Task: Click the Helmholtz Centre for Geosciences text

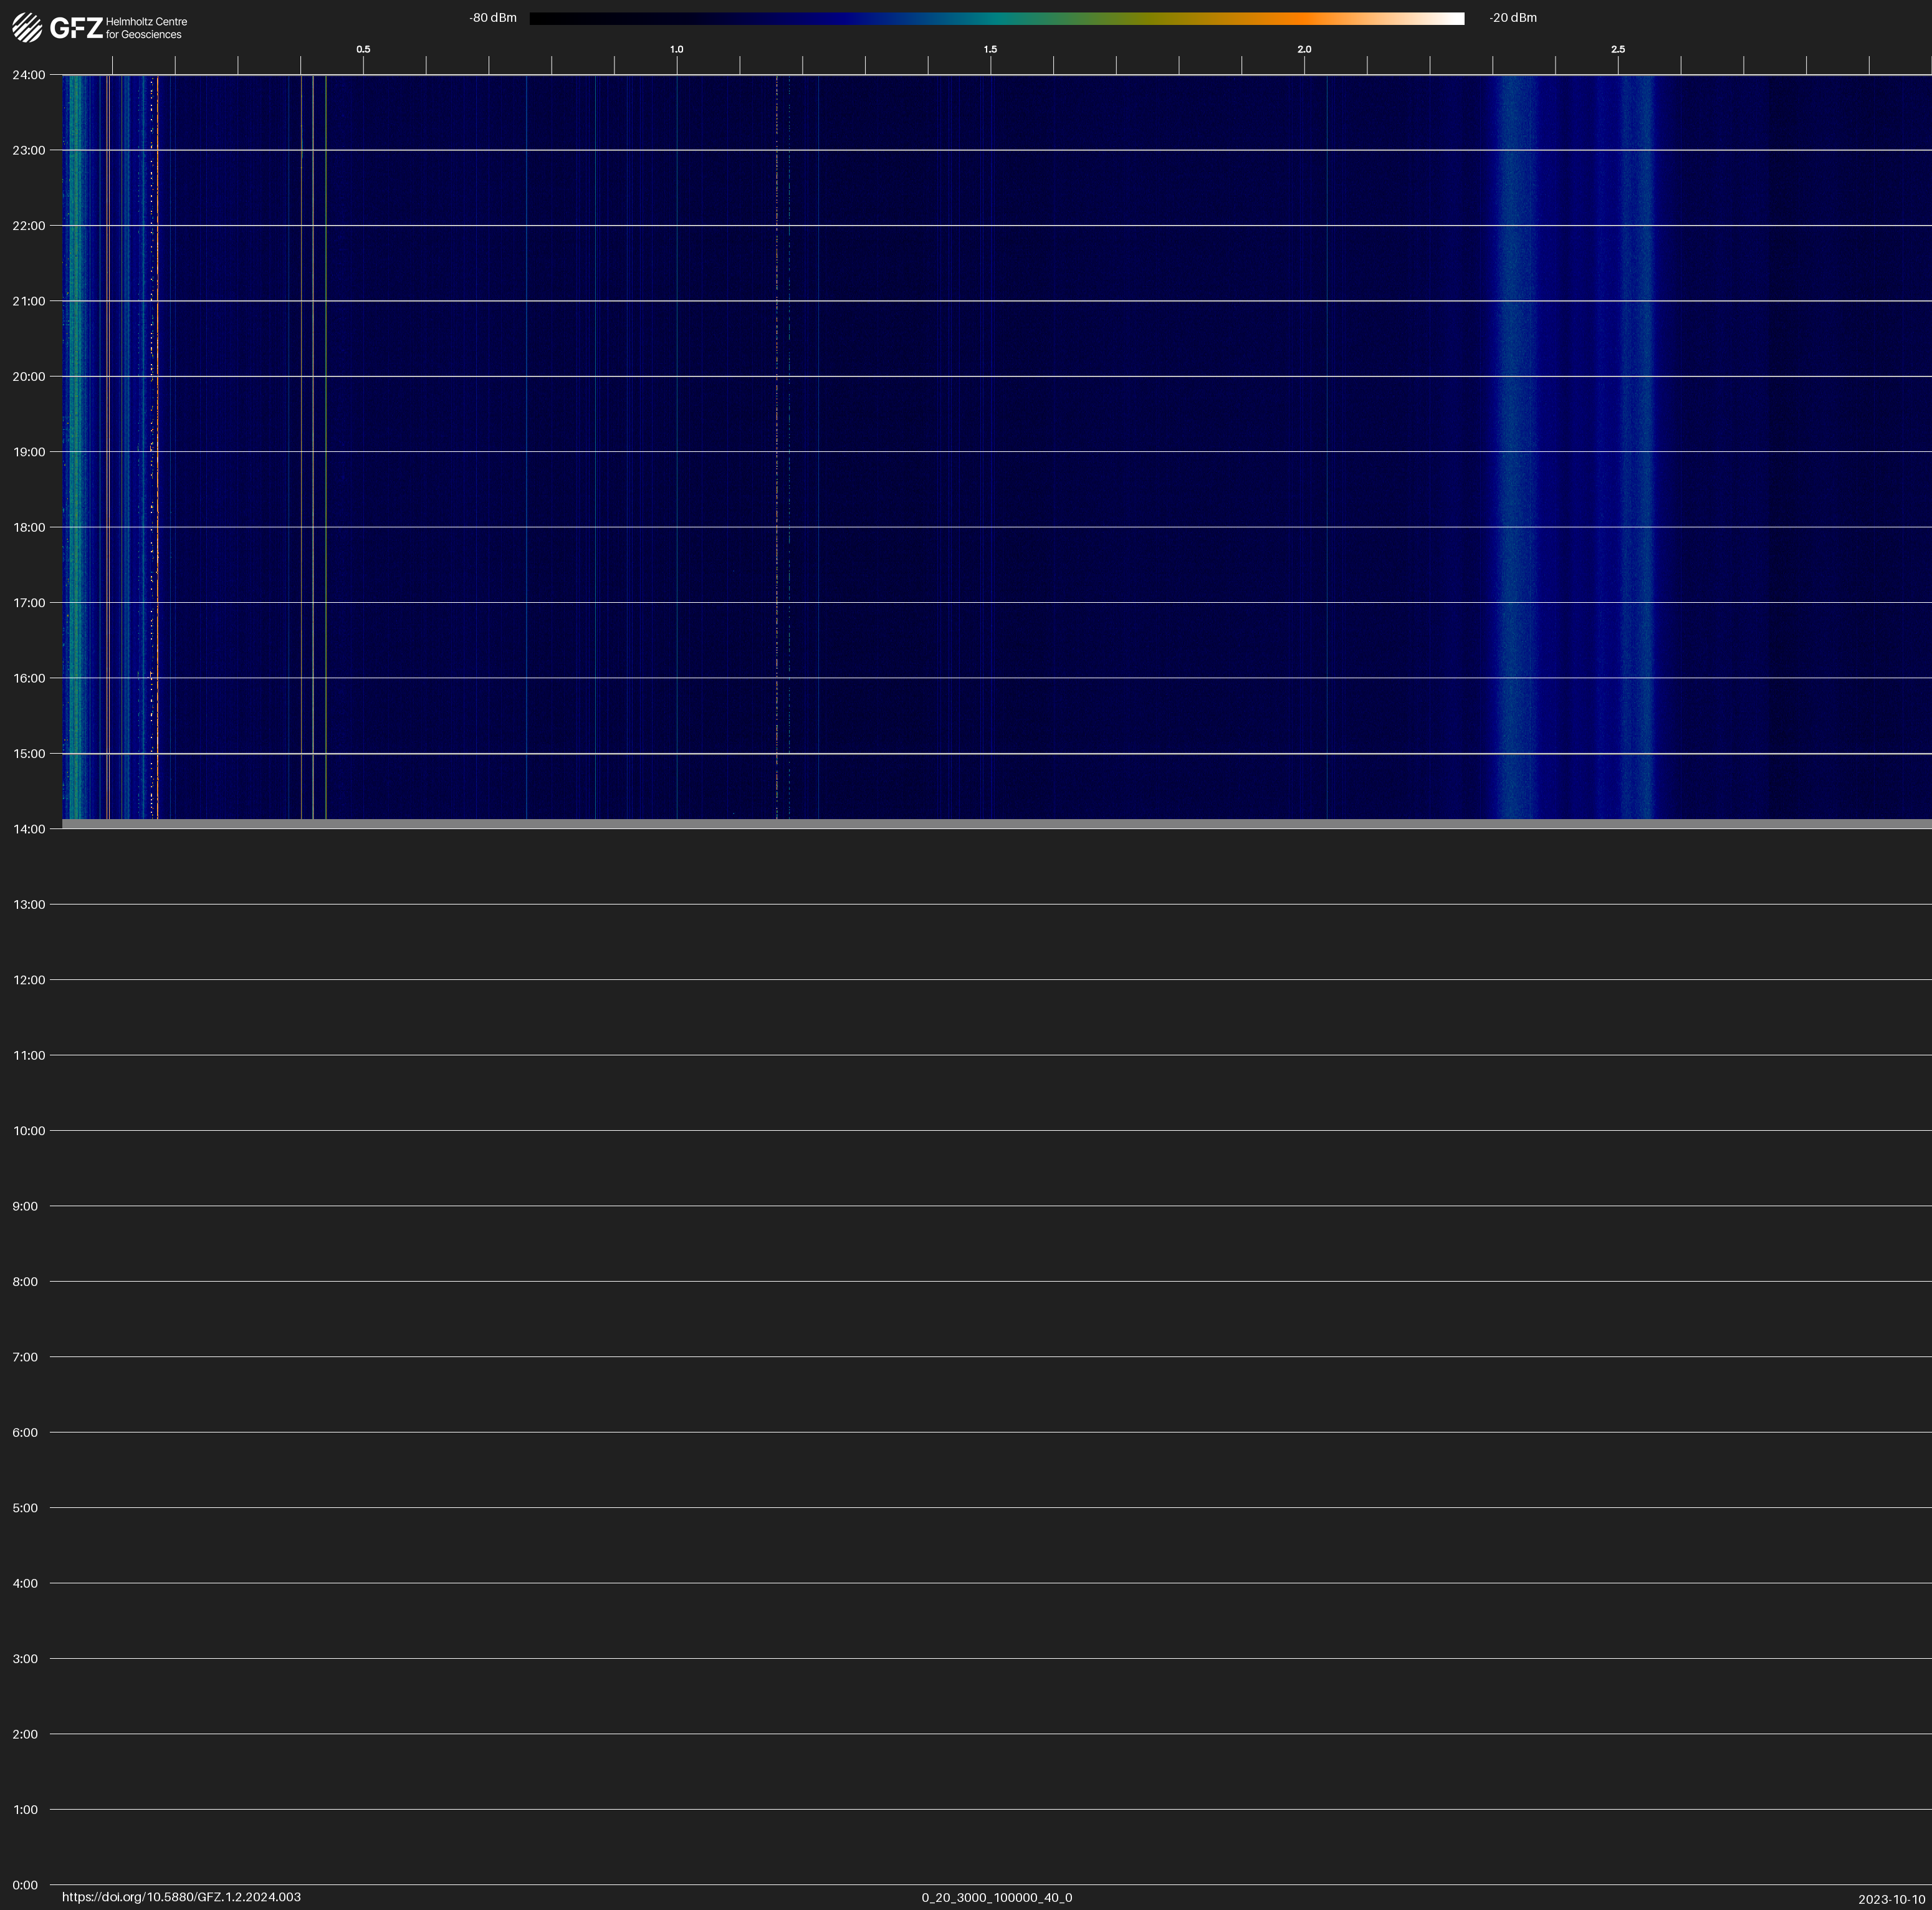Action: 146,28
